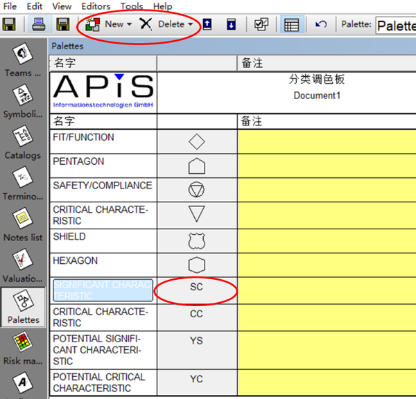Click the second floppy save-as icon
Image resolution: width=416 pixels, height=399 pixels.
tap(63, 24)
